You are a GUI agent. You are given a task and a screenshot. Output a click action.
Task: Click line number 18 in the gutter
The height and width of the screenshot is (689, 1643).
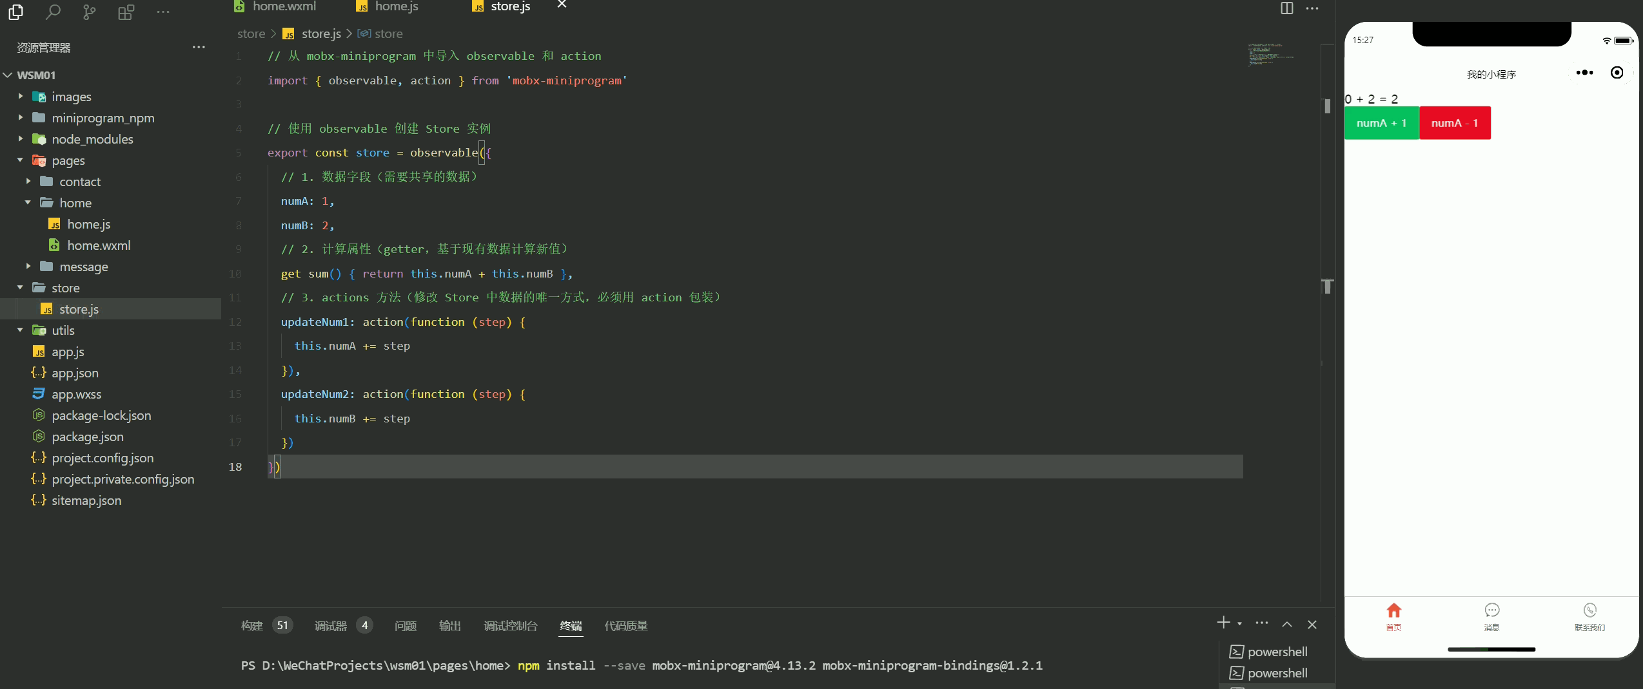pyautogui.click(x=235, y=467)
